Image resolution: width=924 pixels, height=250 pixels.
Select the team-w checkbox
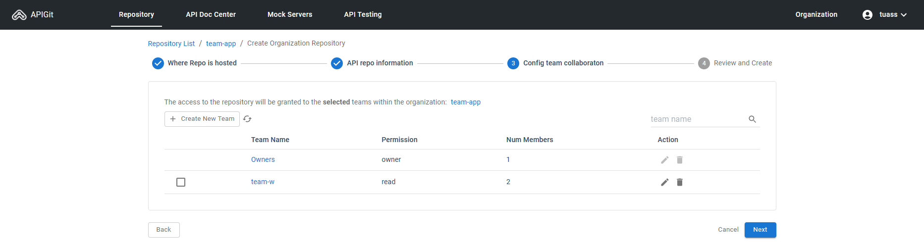coord(181,182)
